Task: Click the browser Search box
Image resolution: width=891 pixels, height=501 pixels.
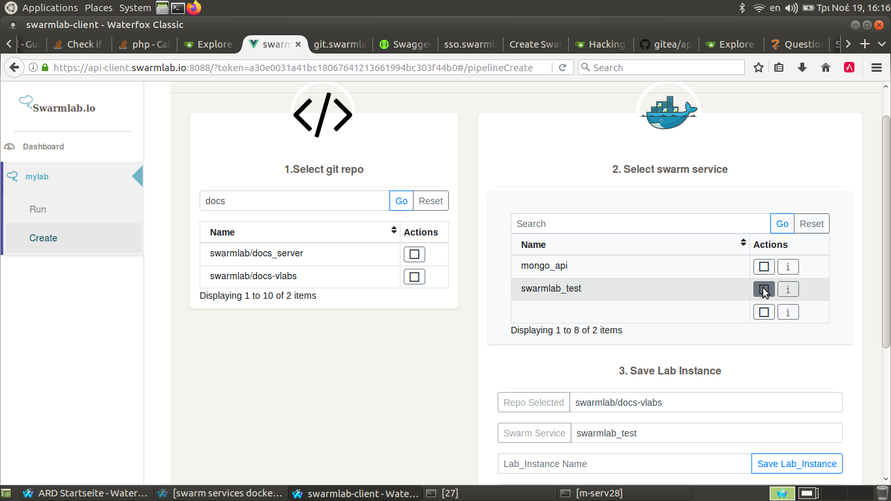Action: pyautogui.click(x=661, y=68)
